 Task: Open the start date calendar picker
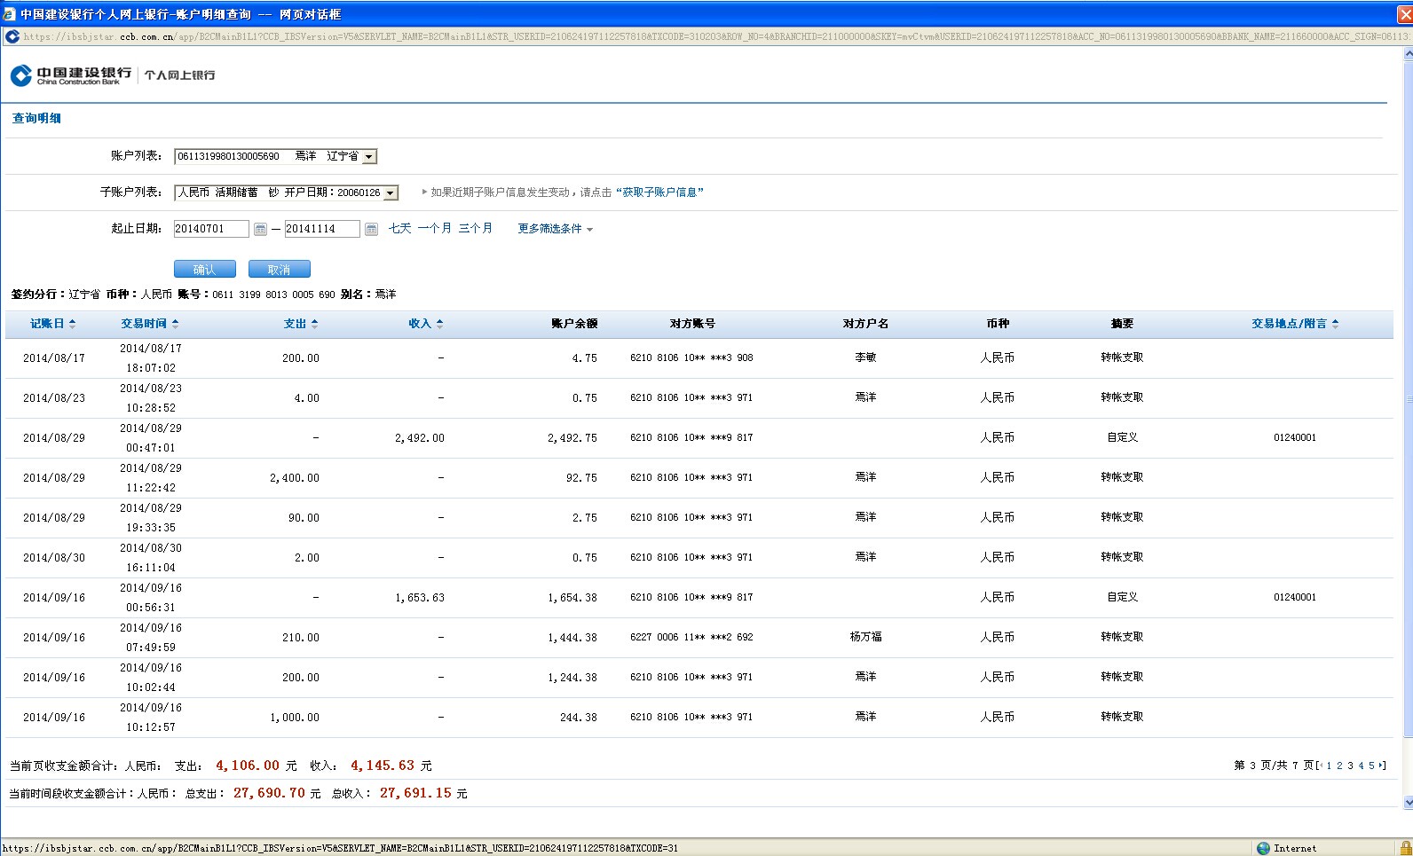pos(260,230)
